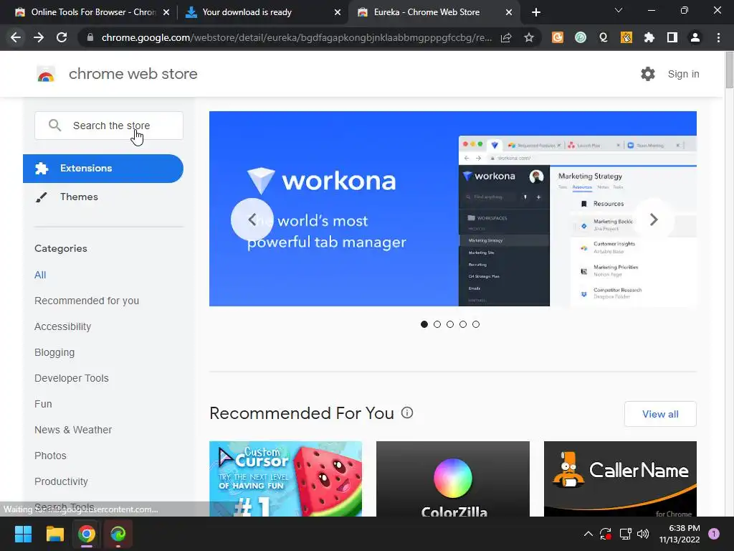The width and height of the screenshot is (734, 551).
Task: Select second carousel dot indicator
Action: 437,324
